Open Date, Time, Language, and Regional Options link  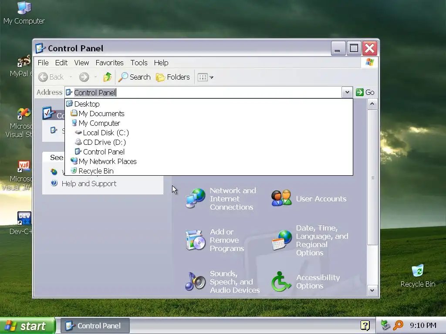pos(322,240)
